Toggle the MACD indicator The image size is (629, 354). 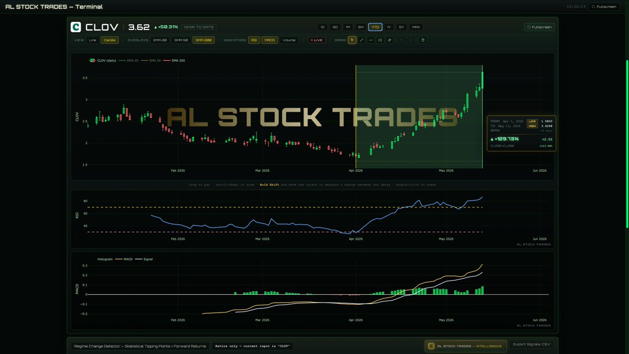click(x=269, y=40)
